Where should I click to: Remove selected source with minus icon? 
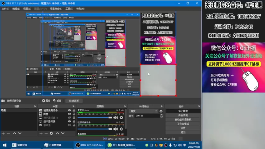[x=46, y=133]
